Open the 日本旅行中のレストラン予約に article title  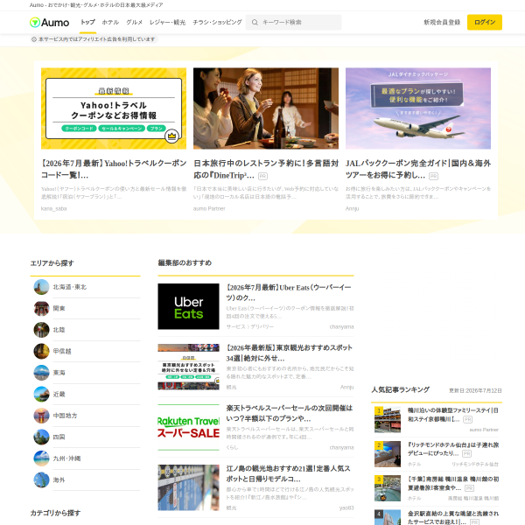266,169
